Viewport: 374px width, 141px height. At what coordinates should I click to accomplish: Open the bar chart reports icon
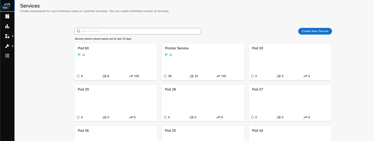coord(7,26)
